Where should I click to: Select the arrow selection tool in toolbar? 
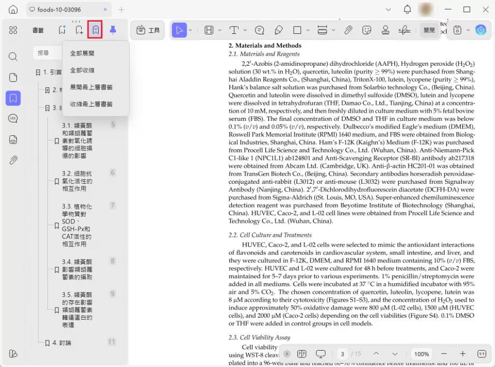point(179,30)
